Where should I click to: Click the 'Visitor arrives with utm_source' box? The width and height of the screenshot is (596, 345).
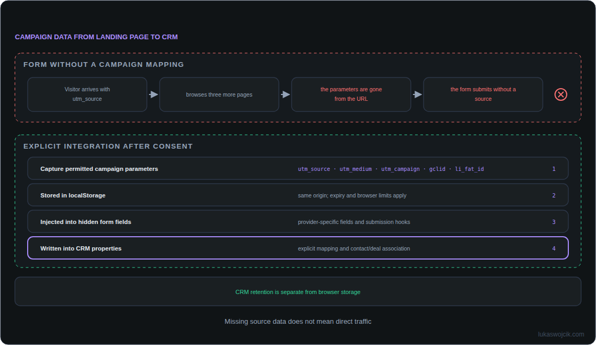coord(87,94)
